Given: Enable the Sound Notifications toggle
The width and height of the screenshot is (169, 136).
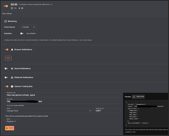Looking at the screenshot, I should (x=7, y=69).
